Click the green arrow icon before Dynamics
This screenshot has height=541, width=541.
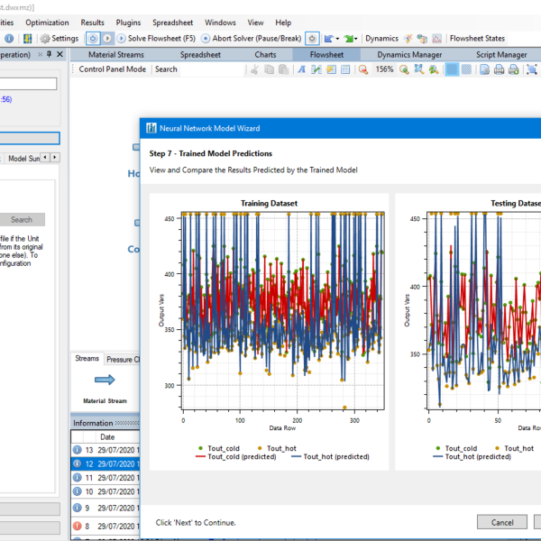pyautogui.click(x=348, y=38)
